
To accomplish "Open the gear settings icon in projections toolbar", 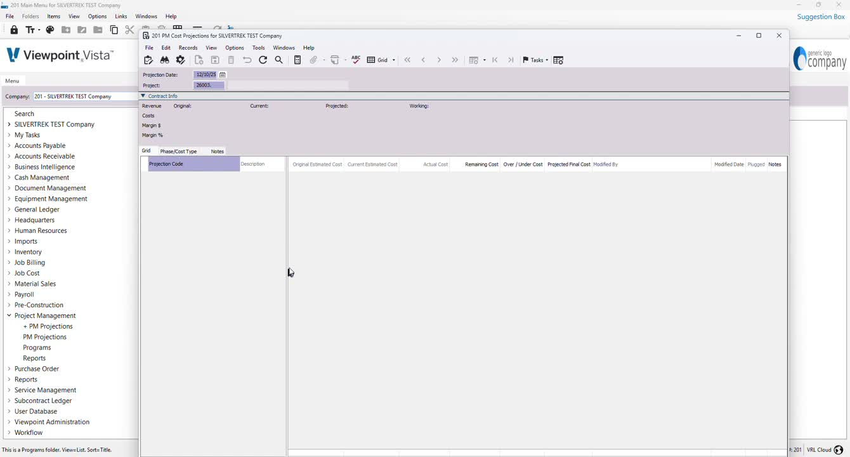I will click(181, 60).
